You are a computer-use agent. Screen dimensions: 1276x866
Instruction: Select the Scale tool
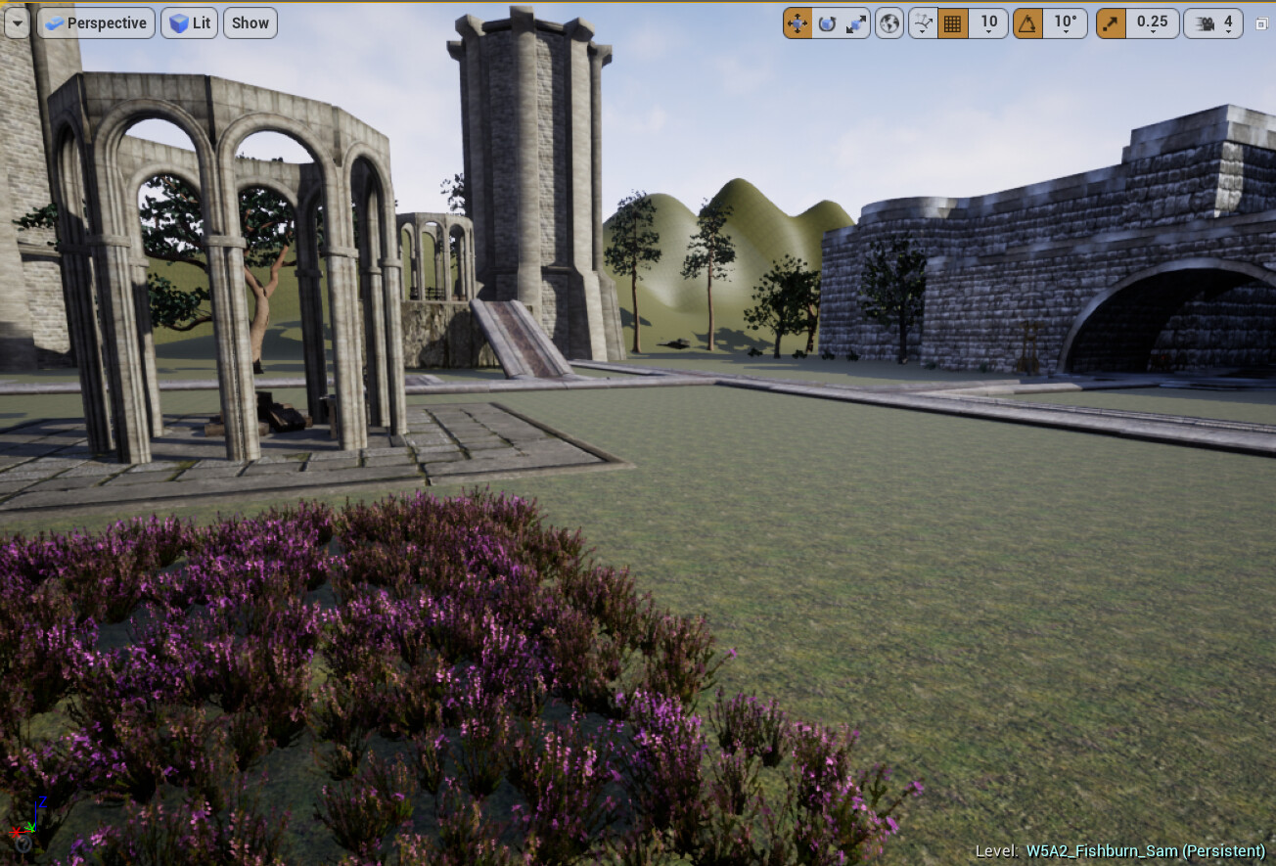[x=856, y=23]
